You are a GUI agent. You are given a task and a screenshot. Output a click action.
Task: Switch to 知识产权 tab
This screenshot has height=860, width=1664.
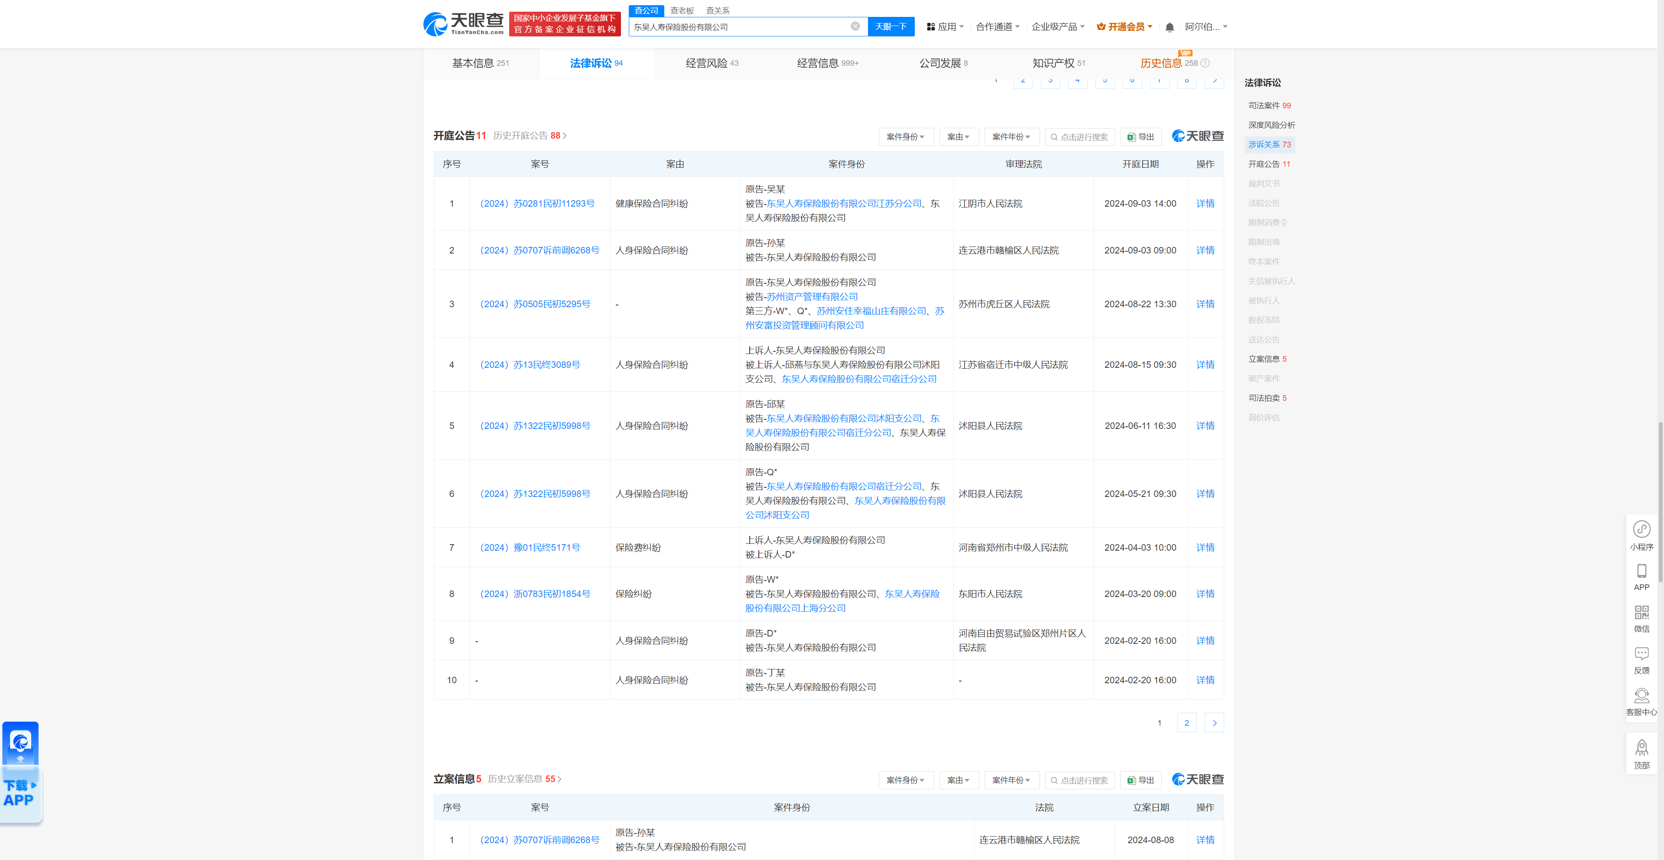[x=1059, y=63]
